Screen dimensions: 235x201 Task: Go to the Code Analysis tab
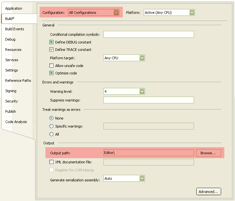tap(16, 122)
